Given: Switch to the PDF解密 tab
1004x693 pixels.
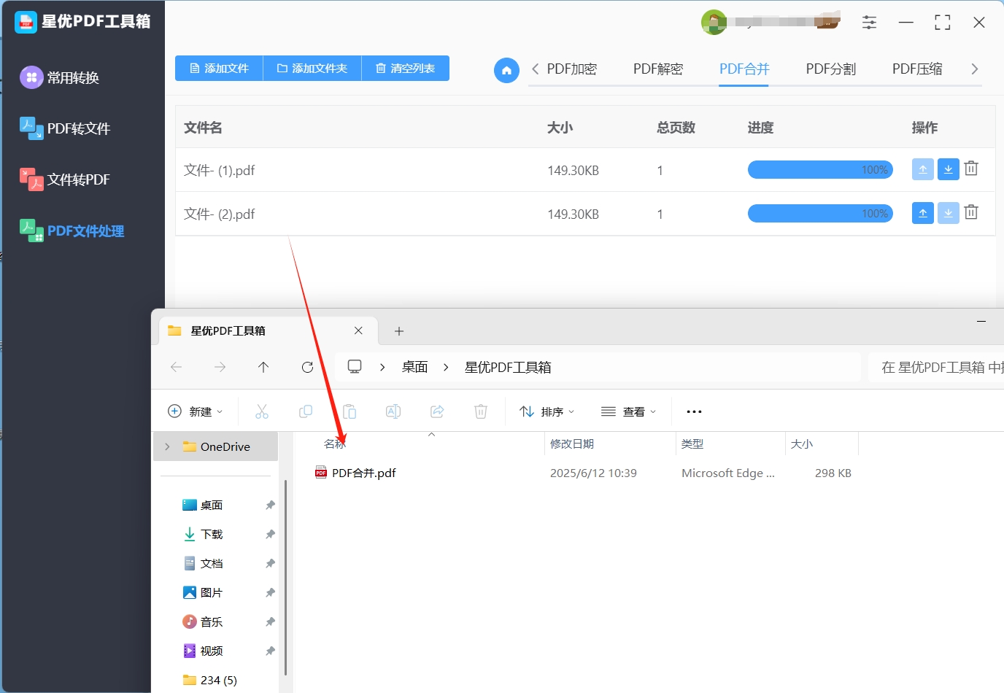Looking at the screenshot, I should click(658, 69).
